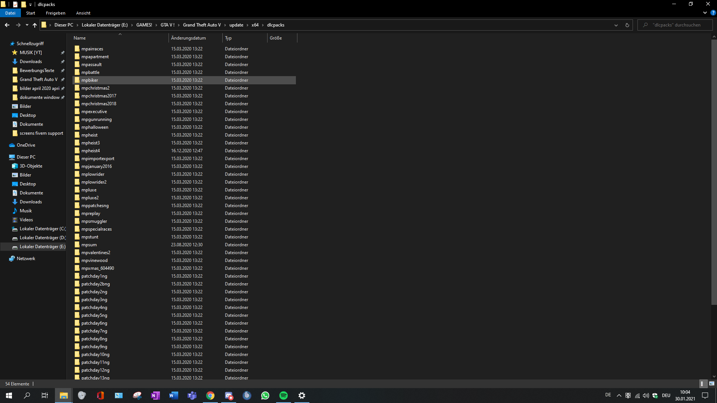Launch Spotify from the taskbar
Screen dimensions: 717x403
(x=283, y=396)
